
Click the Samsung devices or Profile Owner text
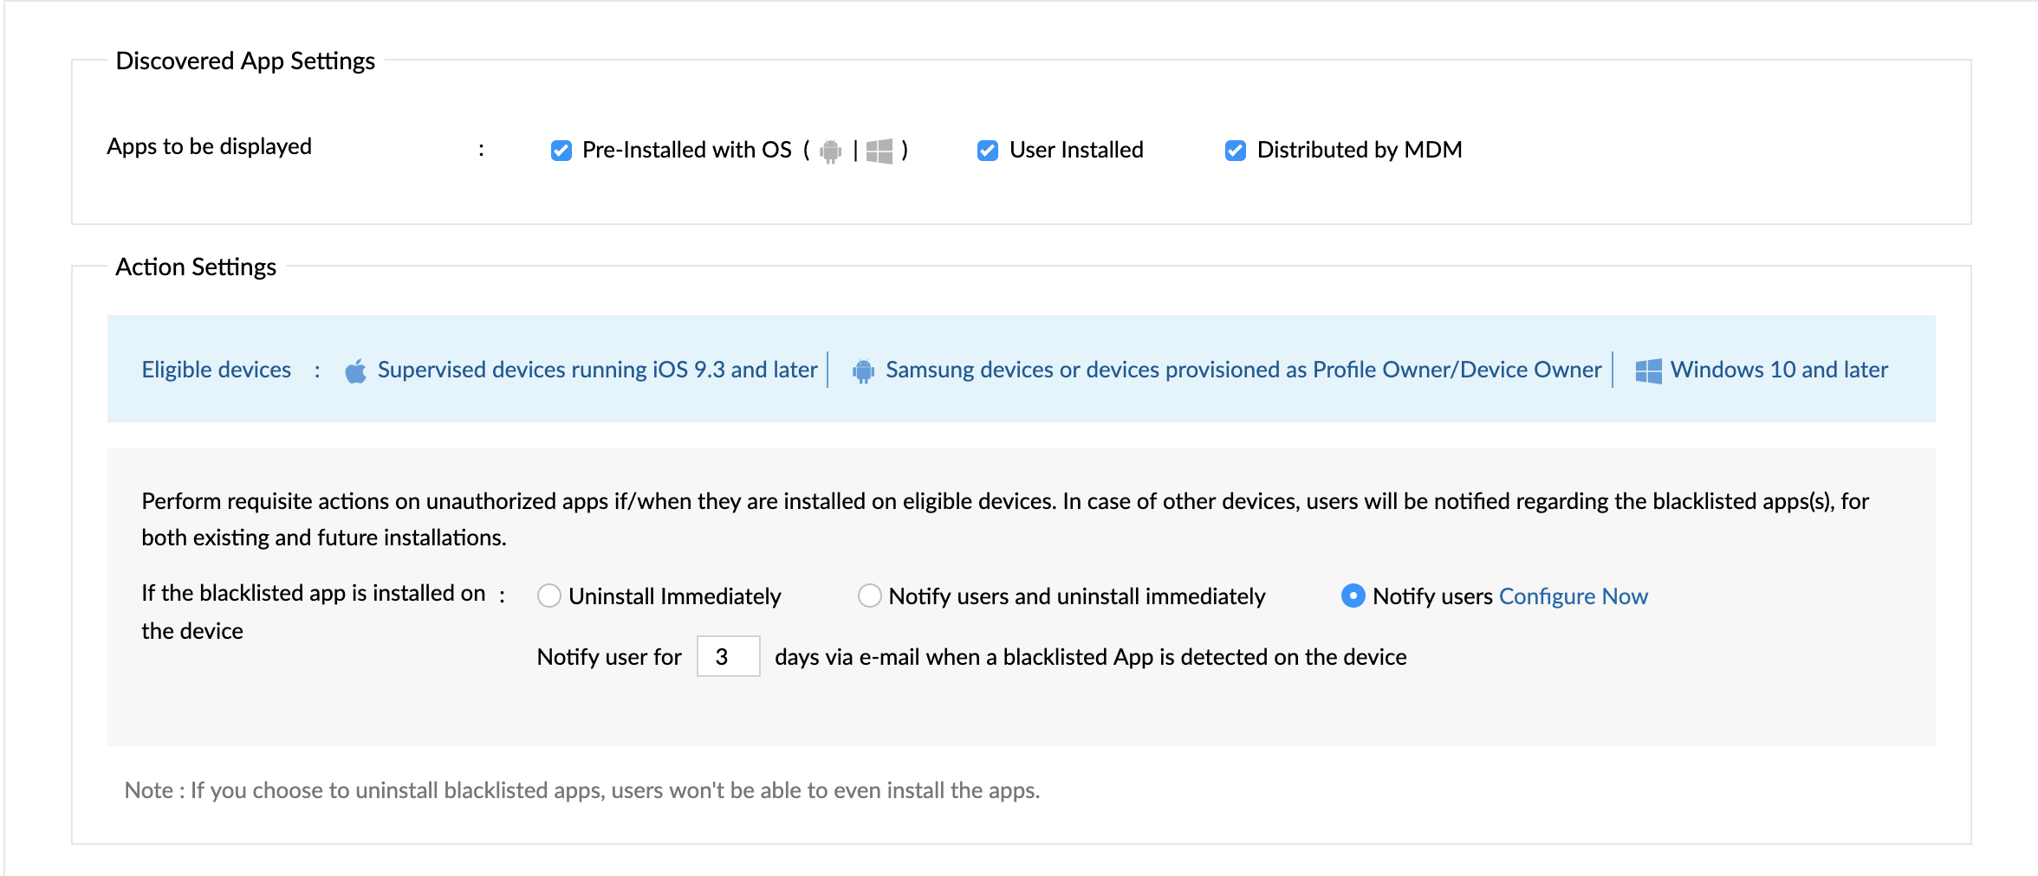tap(1243, 370)
